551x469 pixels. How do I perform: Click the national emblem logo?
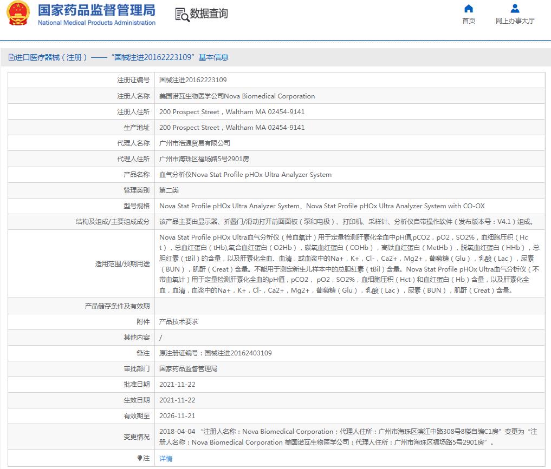point(18,14)
